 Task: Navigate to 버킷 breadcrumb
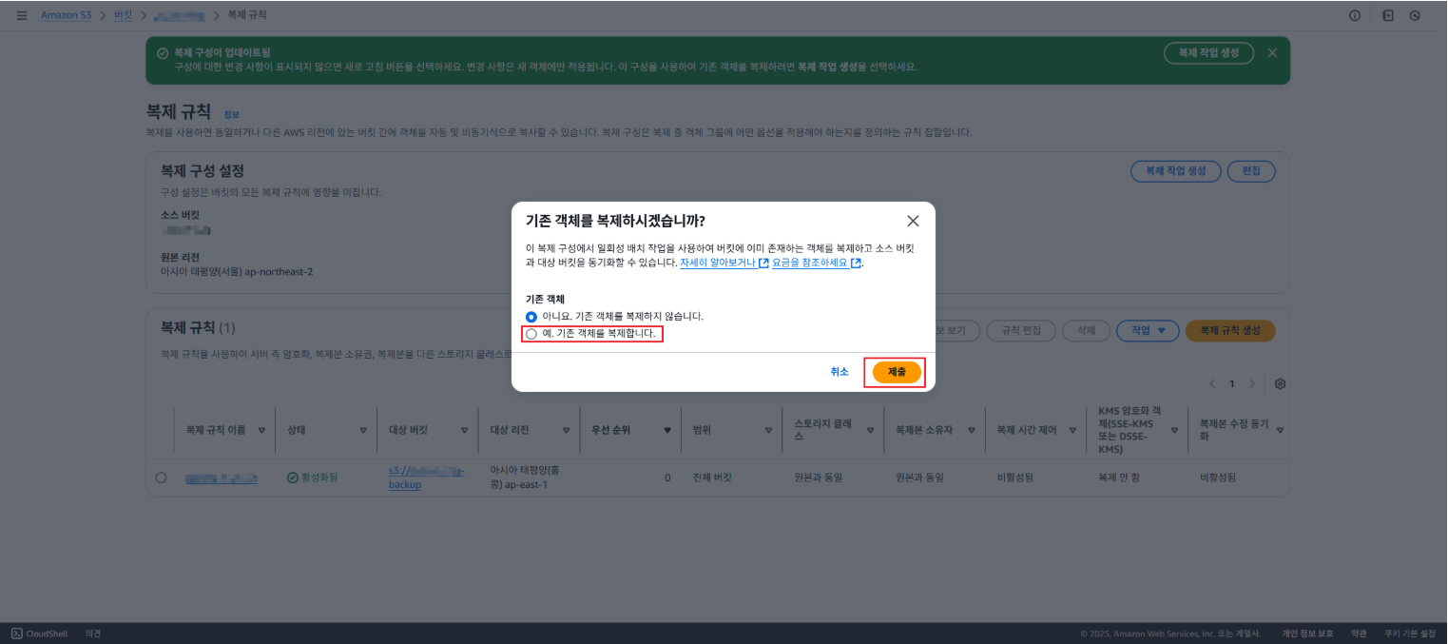click(x=124, y=16)
